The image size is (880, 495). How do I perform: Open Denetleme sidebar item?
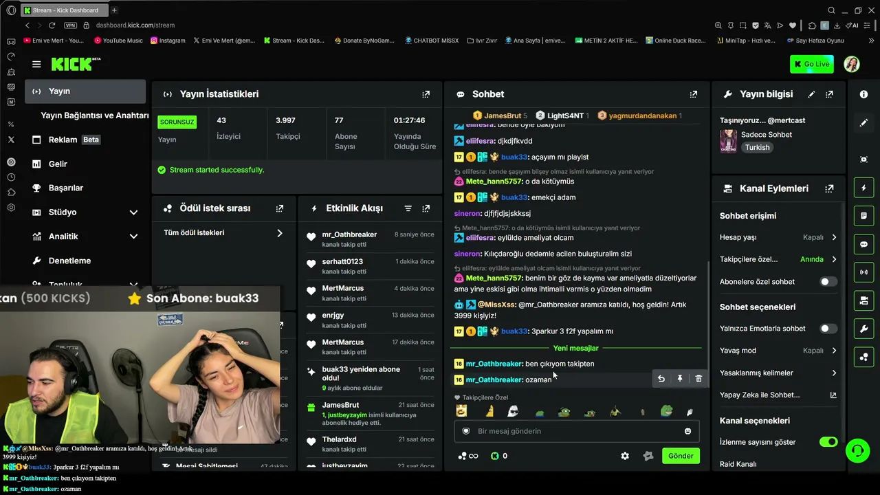[85, 261]
